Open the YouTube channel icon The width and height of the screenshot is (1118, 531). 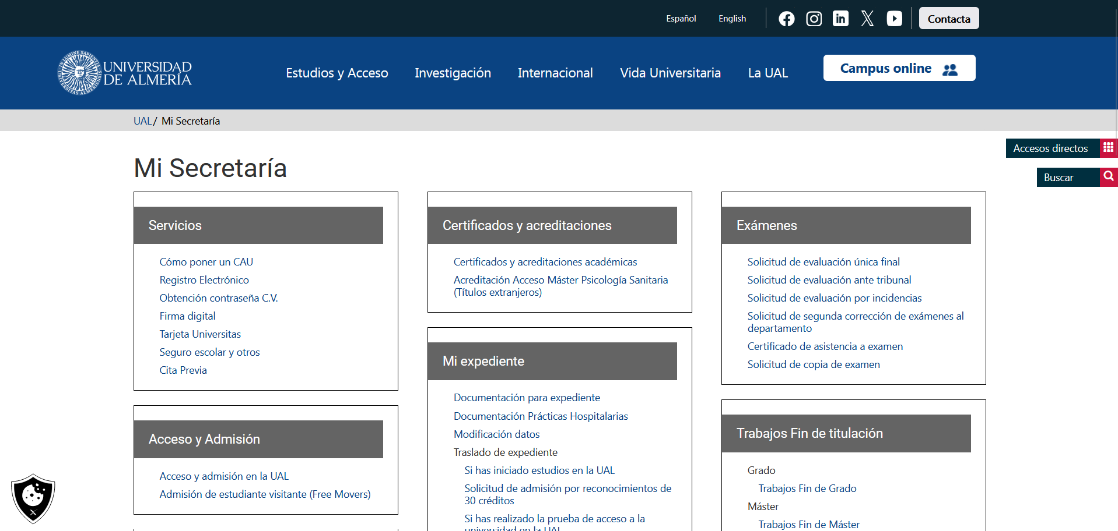coord(894,19)
